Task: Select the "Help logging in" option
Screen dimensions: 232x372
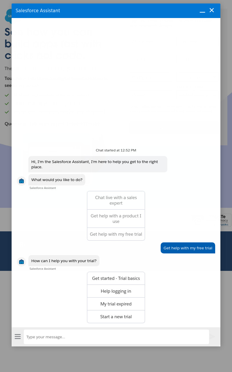Action: [116, 291]
